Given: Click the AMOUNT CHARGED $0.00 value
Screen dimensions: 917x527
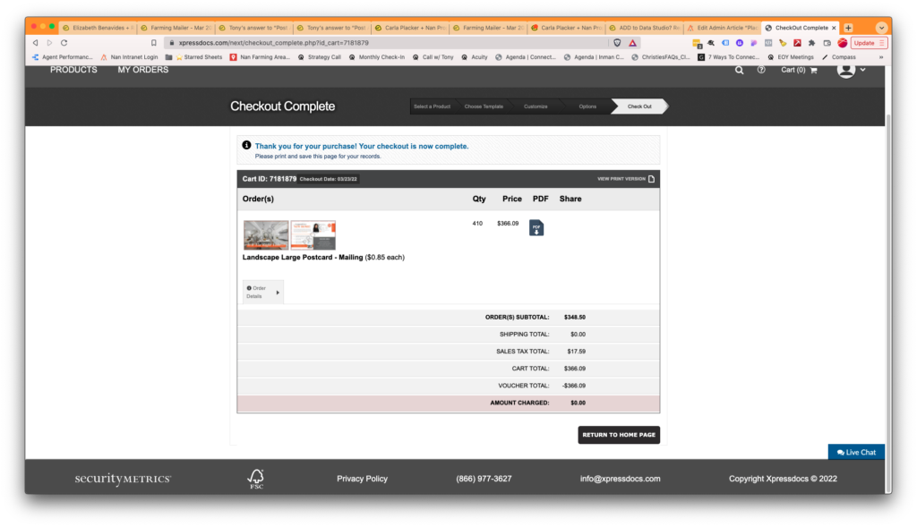Looking at the screenshot, I should [x=578, y=403].
